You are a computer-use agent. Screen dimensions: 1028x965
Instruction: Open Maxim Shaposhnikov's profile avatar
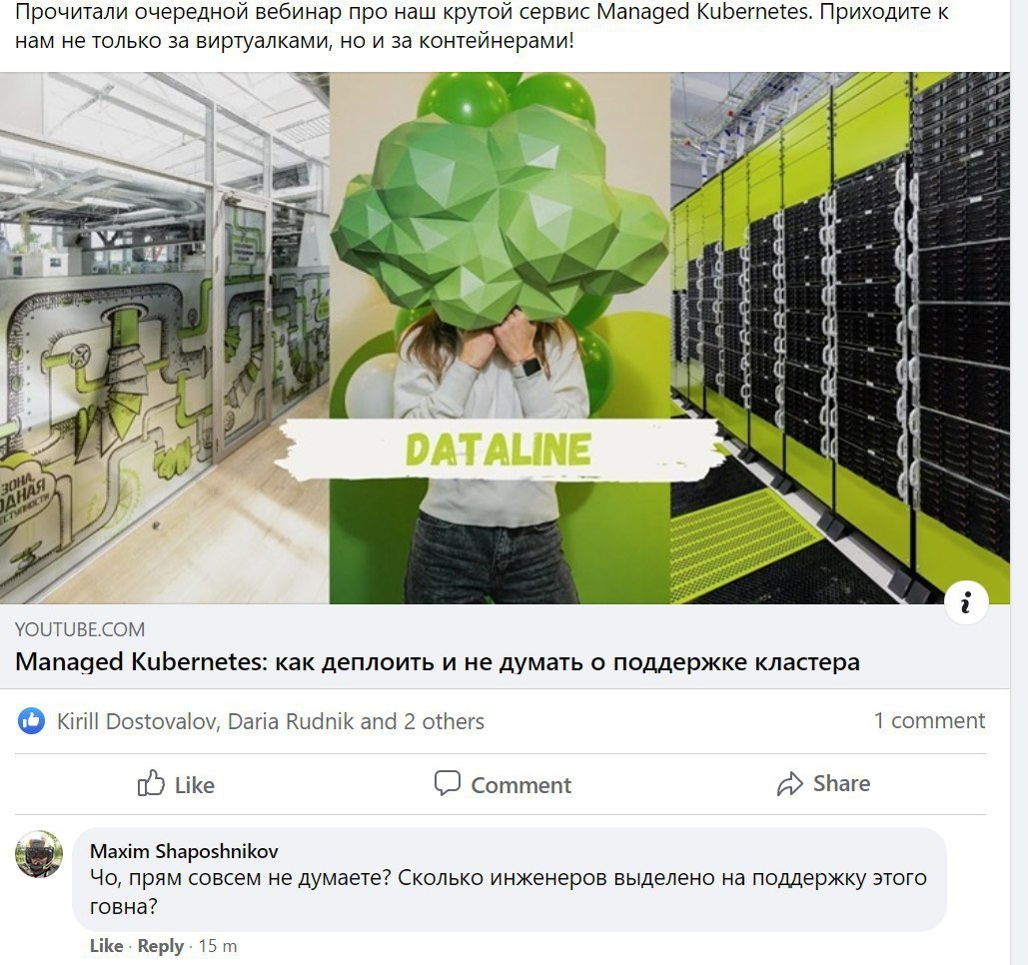(39, 853)
